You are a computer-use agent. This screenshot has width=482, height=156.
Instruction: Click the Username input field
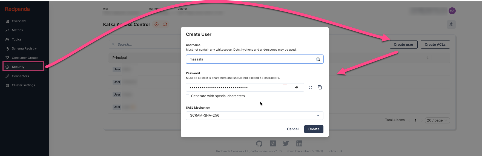pyautogui.click(x=255, y=59)
